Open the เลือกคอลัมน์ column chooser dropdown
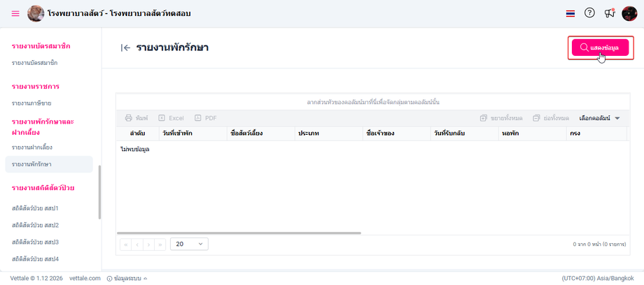 [x=599, y=118]
